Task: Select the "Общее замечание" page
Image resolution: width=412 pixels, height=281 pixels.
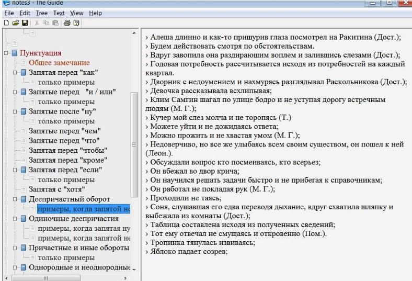Action: 59,63
